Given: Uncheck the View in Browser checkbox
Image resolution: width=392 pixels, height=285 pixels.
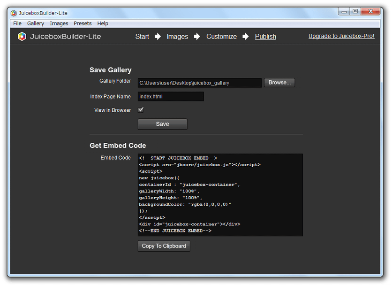Looking at the screenshot, I should [141, 110].
